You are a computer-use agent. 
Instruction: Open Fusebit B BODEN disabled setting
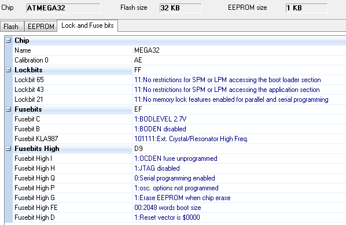click(160, 129)
